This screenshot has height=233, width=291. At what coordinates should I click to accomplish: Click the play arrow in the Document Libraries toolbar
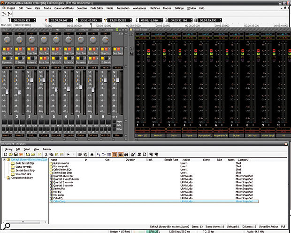(x=69, y=155)
